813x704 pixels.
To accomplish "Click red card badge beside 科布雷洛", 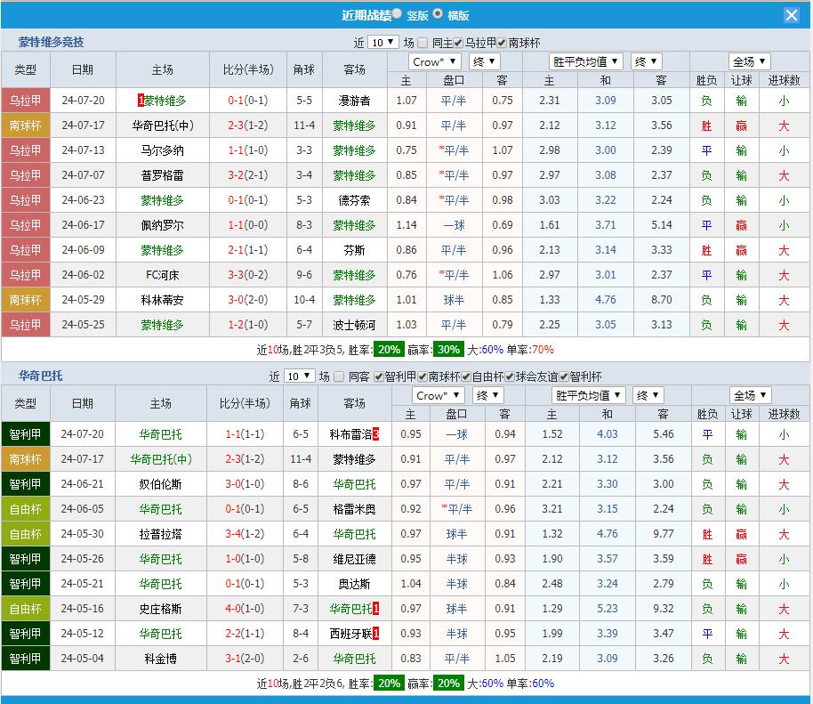I will (x=375, y=434).
